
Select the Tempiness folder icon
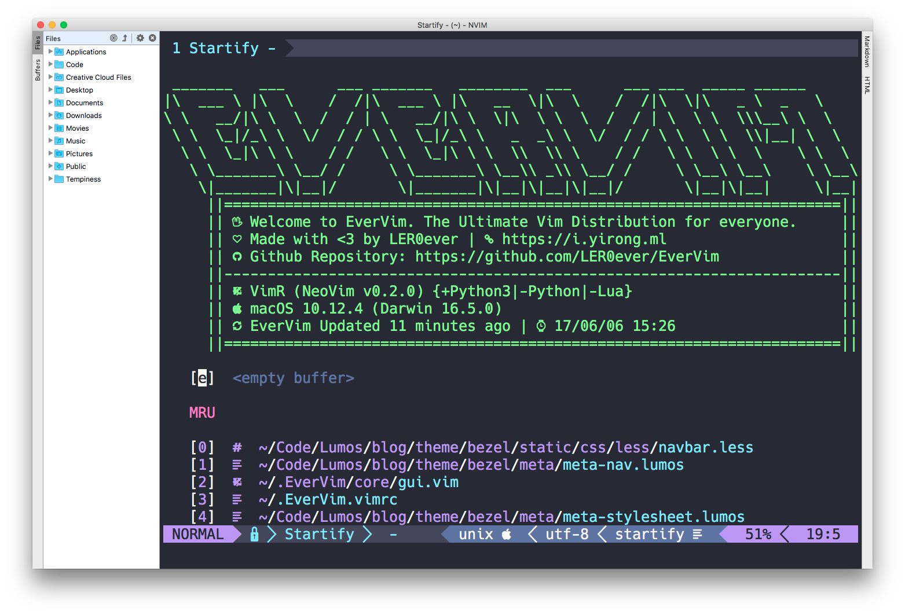(59, 179)
